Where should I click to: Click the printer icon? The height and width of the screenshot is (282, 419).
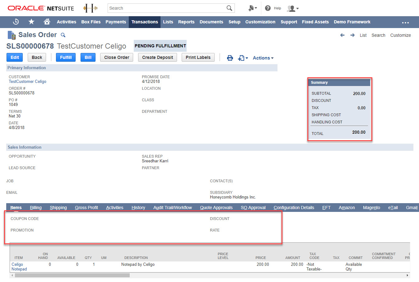(230, 58)
